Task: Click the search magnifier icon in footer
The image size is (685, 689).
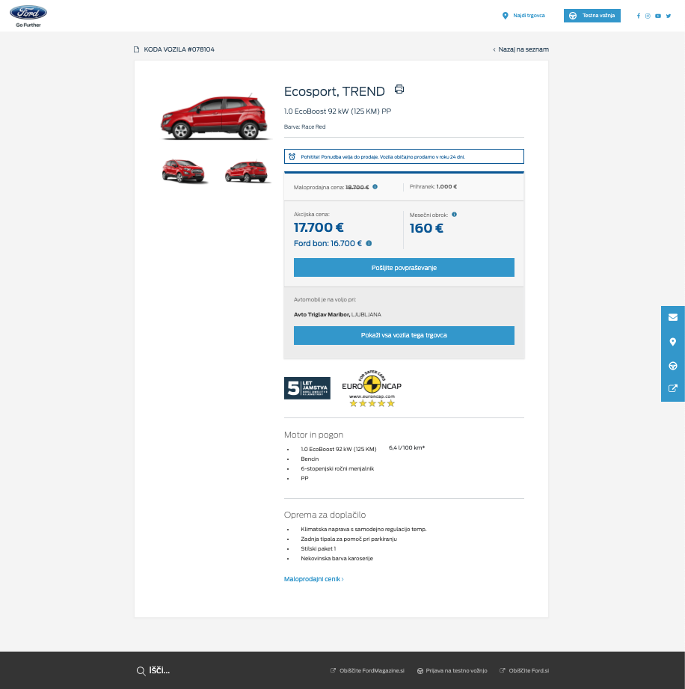Action: click(141, 671)
